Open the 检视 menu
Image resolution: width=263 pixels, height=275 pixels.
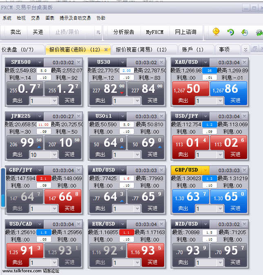21,18
